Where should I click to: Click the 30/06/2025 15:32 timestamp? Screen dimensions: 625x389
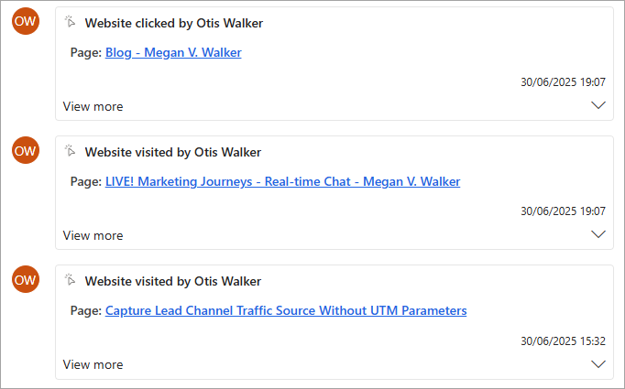[563, 340]
